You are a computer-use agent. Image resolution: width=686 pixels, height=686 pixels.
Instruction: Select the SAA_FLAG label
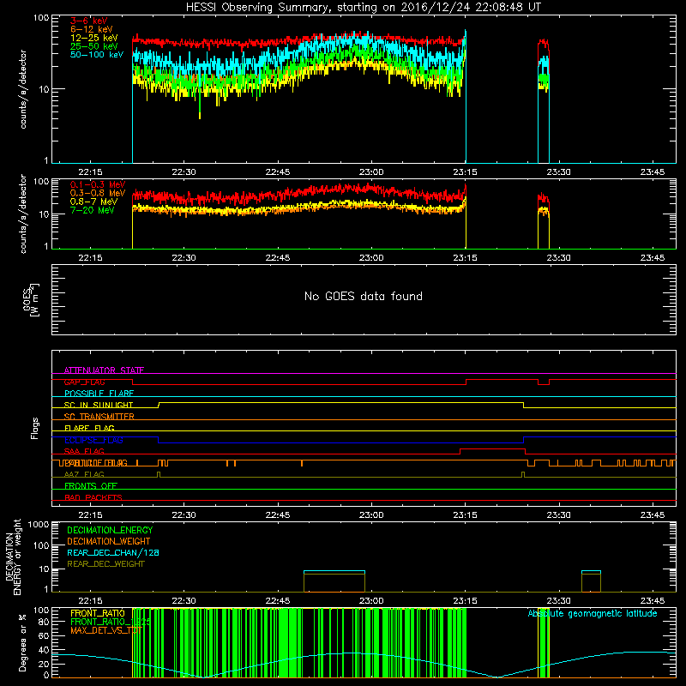tap(84, 451)
